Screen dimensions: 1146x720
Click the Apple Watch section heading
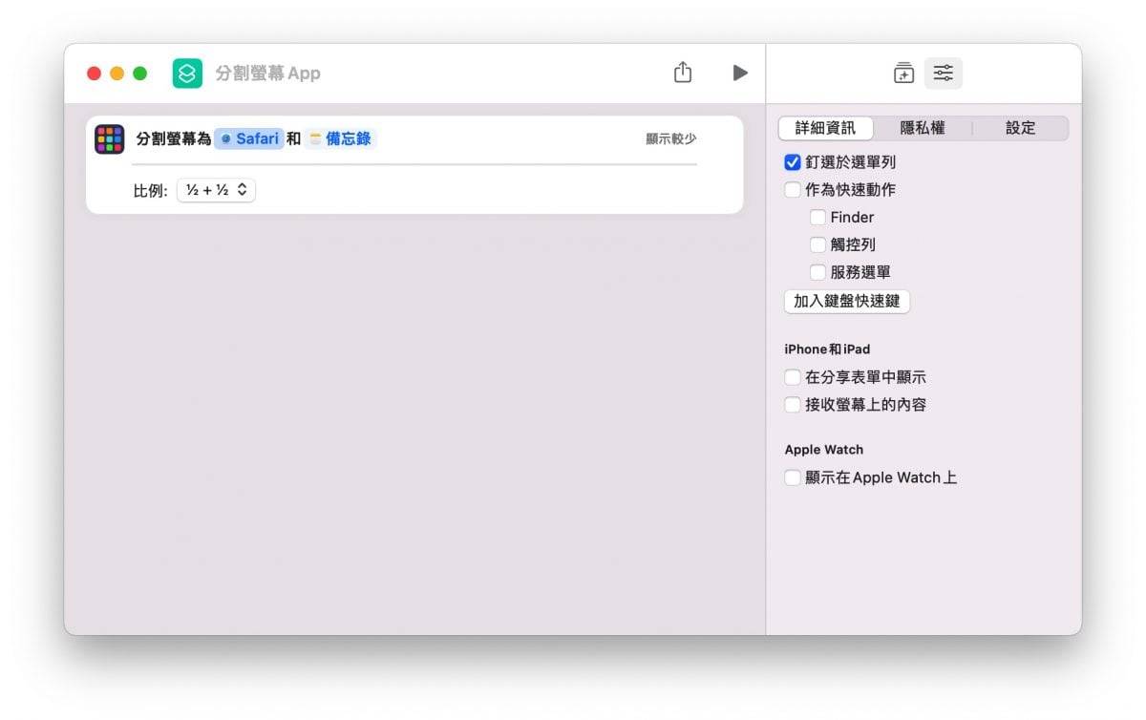823,450
